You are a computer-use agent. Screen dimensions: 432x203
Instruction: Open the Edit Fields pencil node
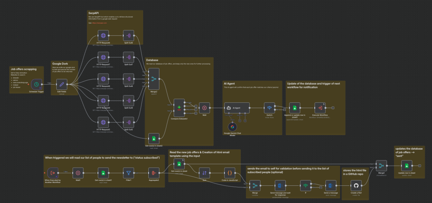62,84
